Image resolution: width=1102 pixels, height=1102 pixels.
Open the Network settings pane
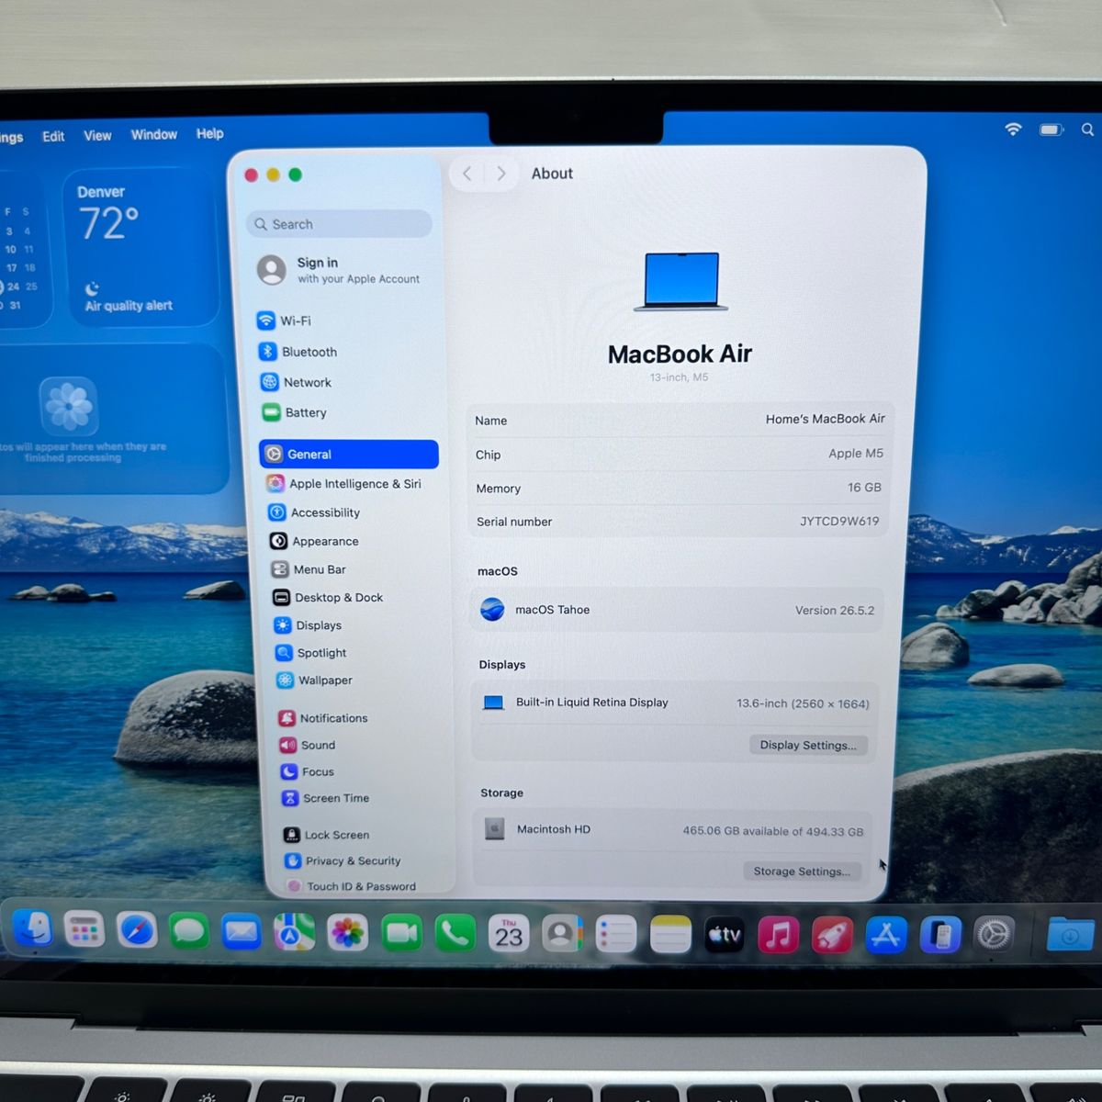click(297, 382)
